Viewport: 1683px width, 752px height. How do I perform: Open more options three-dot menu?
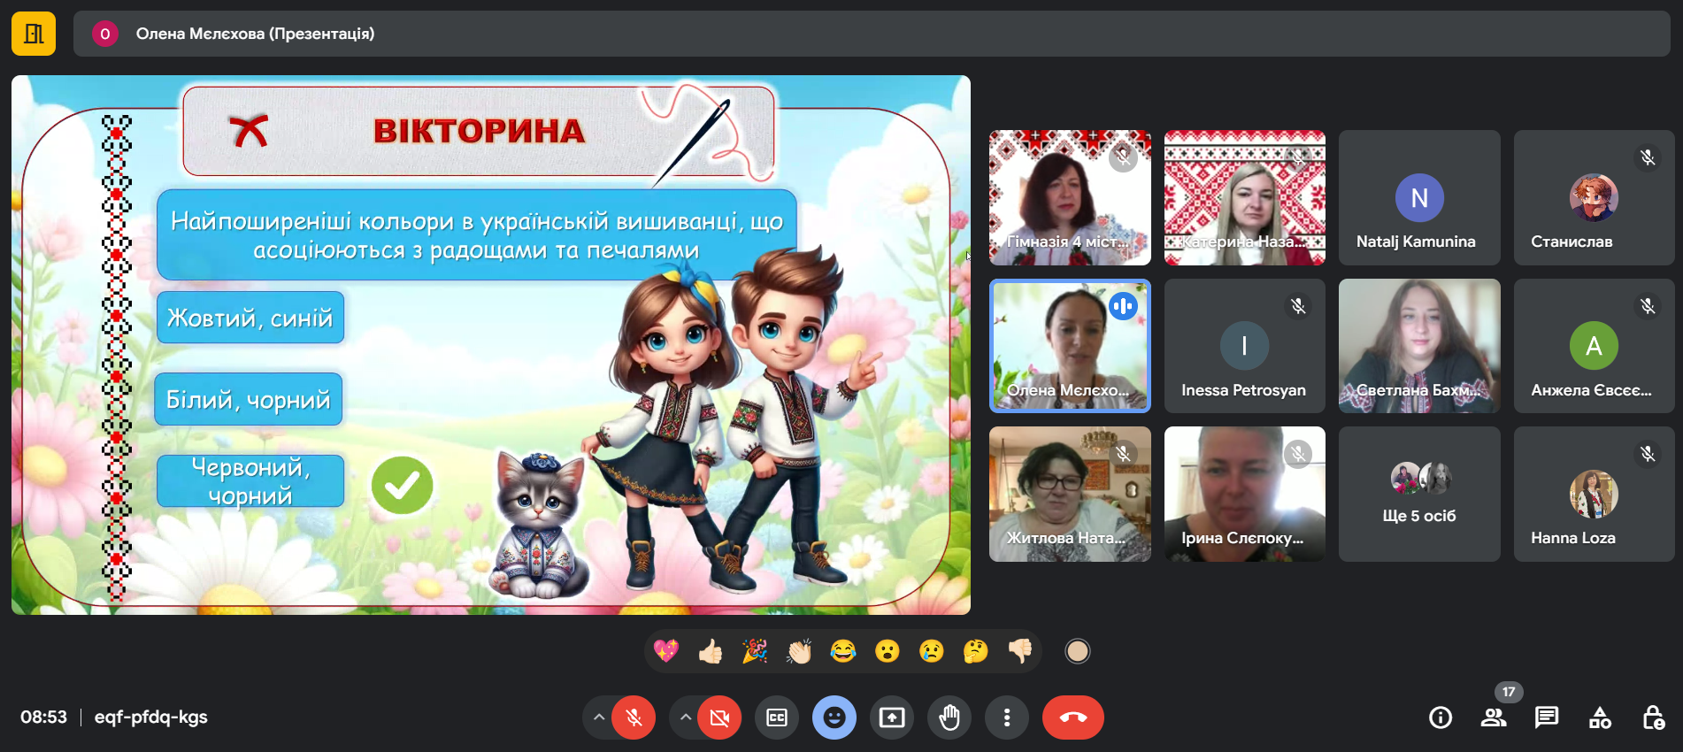tap(1007, 717)
